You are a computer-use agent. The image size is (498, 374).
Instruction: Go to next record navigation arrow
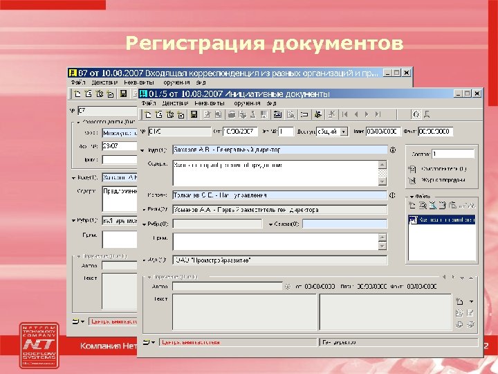pos(367,114)
